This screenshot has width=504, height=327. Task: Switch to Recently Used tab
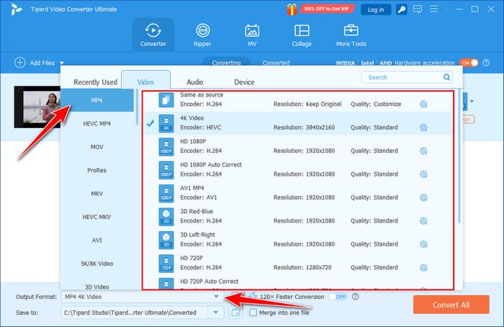96,82
